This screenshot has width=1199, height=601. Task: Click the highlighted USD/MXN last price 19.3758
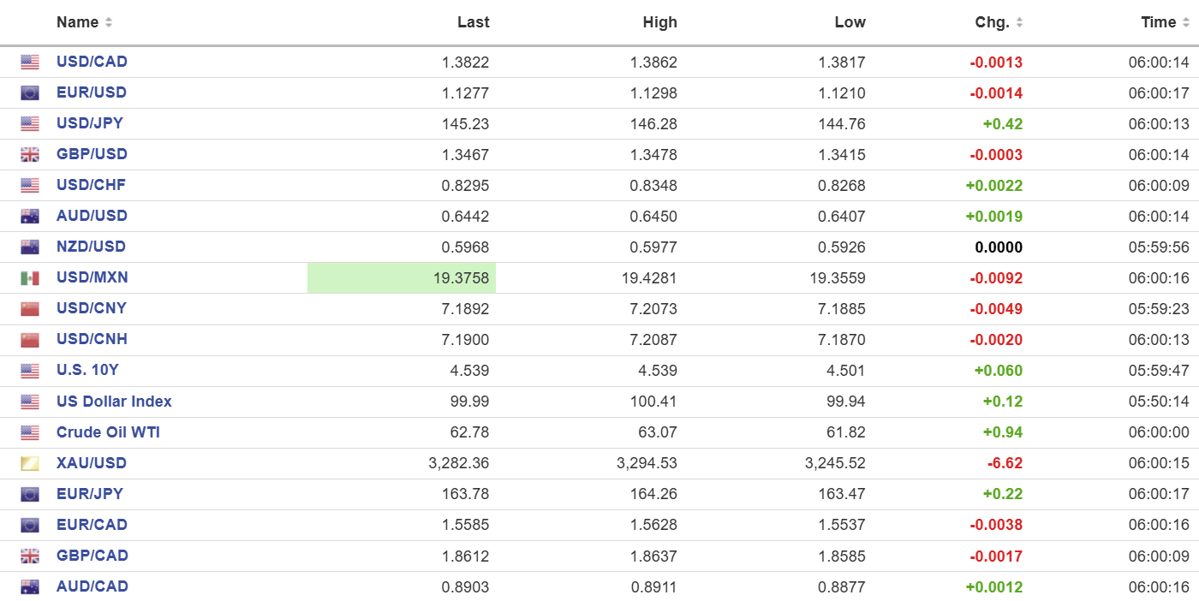point(462,278)
